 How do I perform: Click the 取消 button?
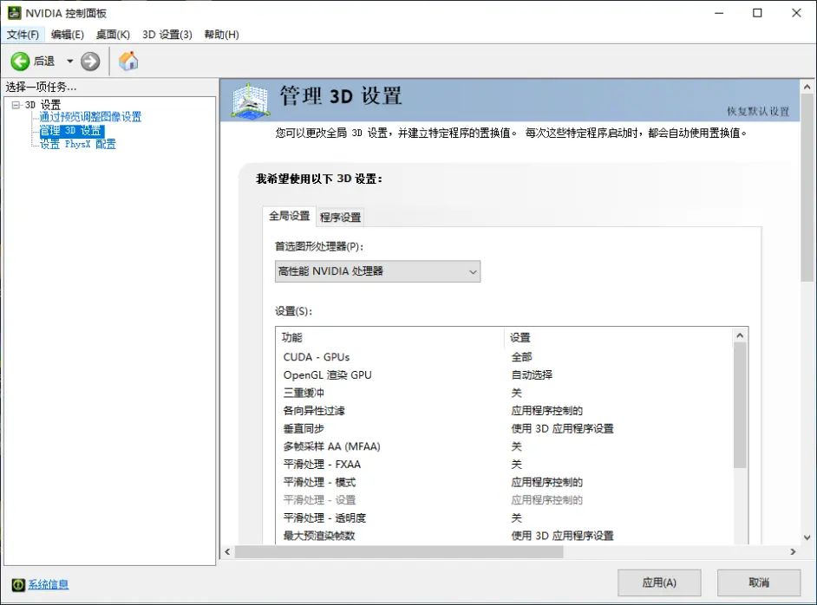pyautogui.click(x=759, y=582)
